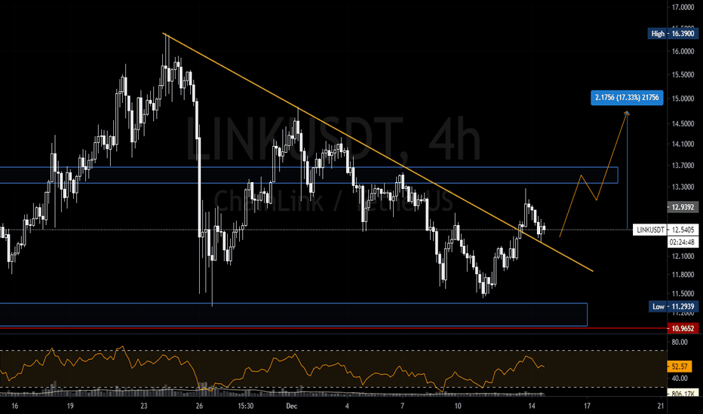This screenshot has width=703, height=414.
Task: Click the red 10.9652 price level label
Action: [683, 328]
